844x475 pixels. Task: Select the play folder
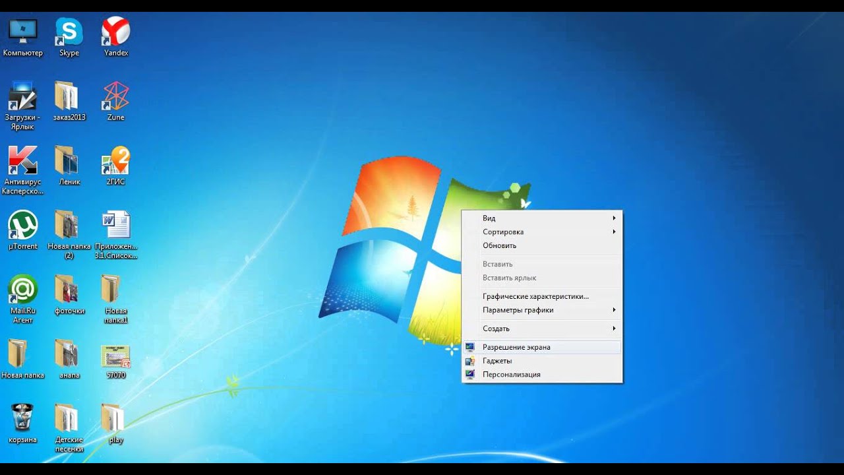tap(115, 424)
